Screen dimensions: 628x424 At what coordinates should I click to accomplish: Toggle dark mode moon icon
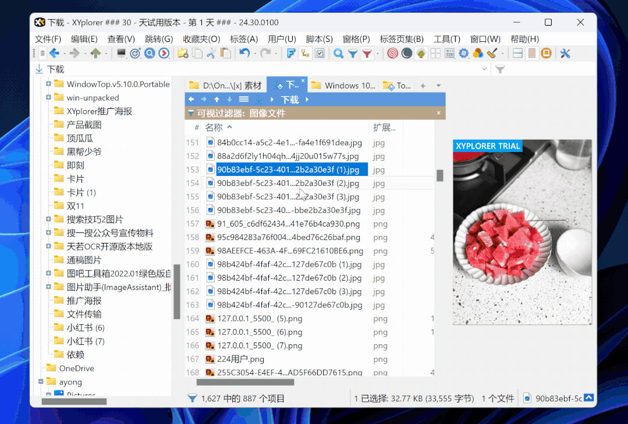coord(407,54)
